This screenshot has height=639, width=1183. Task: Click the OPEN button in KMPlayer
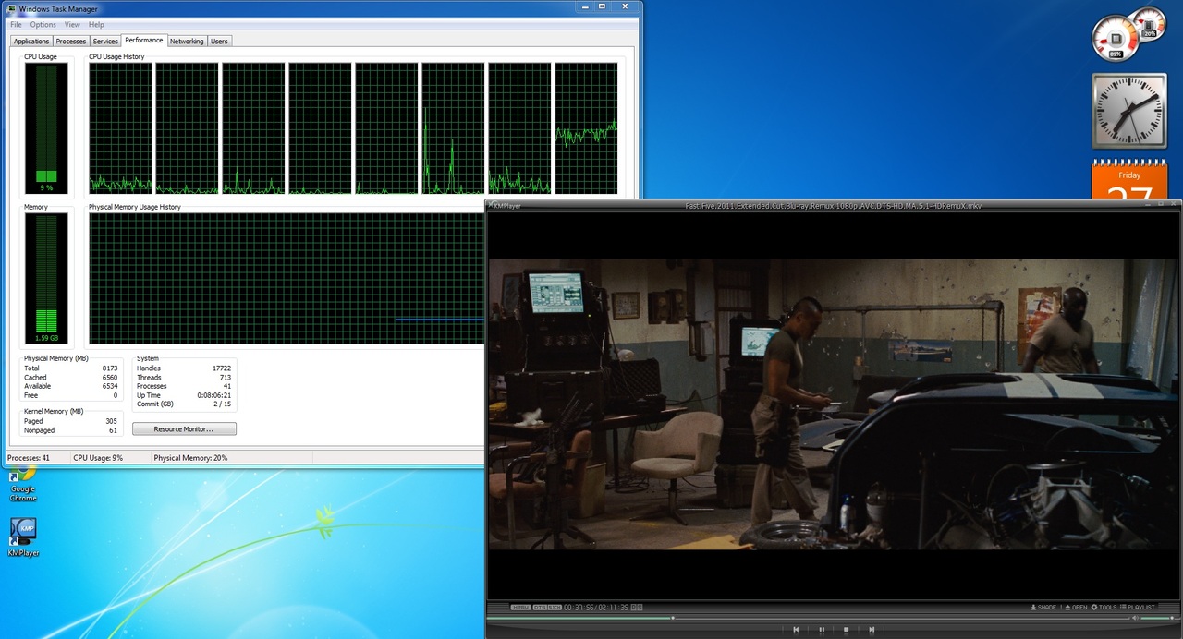(1076, 608)
